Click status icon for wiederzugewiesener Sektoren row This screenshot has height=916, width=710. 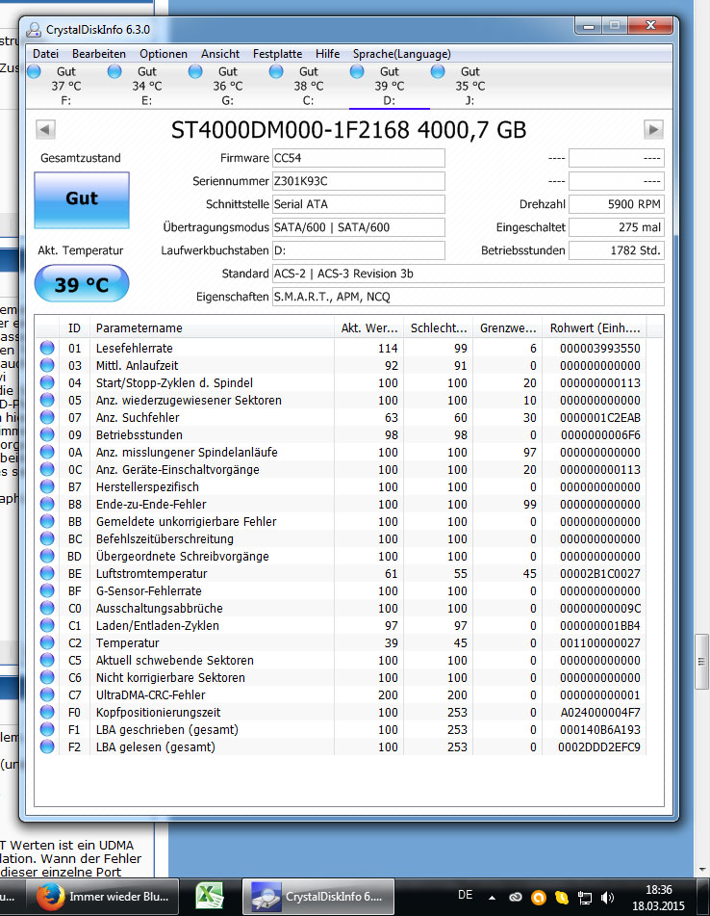pos(47,400)
